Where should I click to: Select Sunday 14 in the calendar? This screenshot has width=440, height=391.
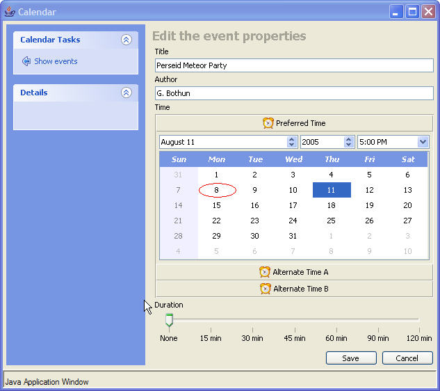coord(179,205)
